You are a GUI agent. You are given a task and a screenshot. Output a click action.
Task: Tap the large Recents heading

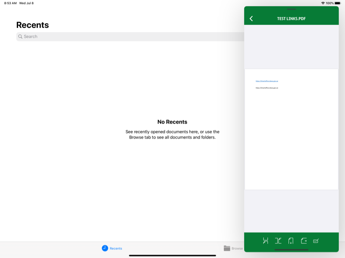tap(32, 25)
